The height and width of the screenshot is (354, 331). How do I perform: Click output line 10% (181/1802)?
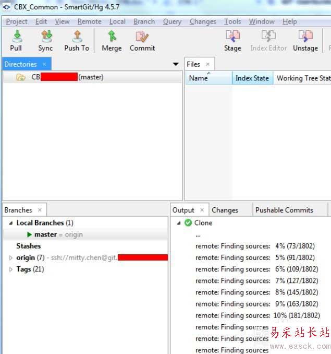click(x=258, y=315)
